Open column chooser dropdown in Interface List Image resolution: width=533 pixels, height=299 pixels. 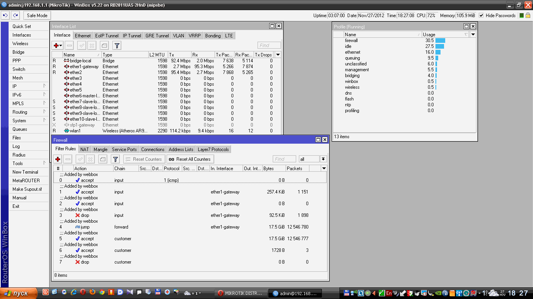click(278, 55)
